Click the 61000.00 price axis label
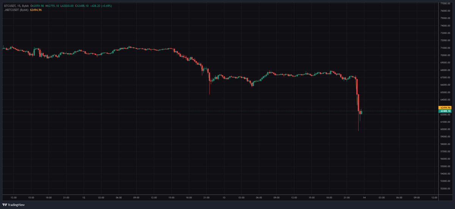Image resolution: width=455 pixels, height=209 pixels. [445, 122]
